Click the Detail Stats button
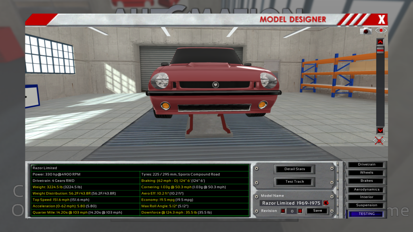This screenshot has height=232, width=413. pyautogui.click(x=294, y=169)
